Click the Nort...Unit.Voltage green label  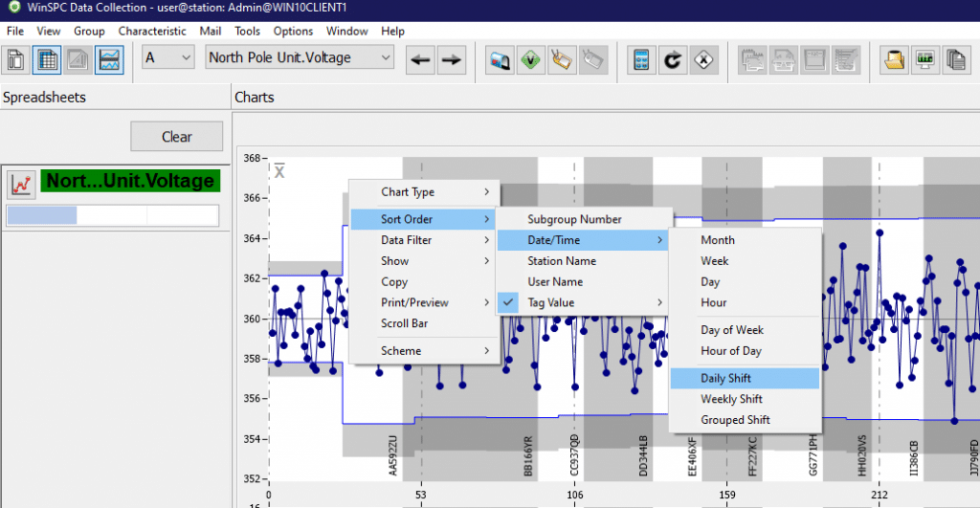(x=129, y=181)
